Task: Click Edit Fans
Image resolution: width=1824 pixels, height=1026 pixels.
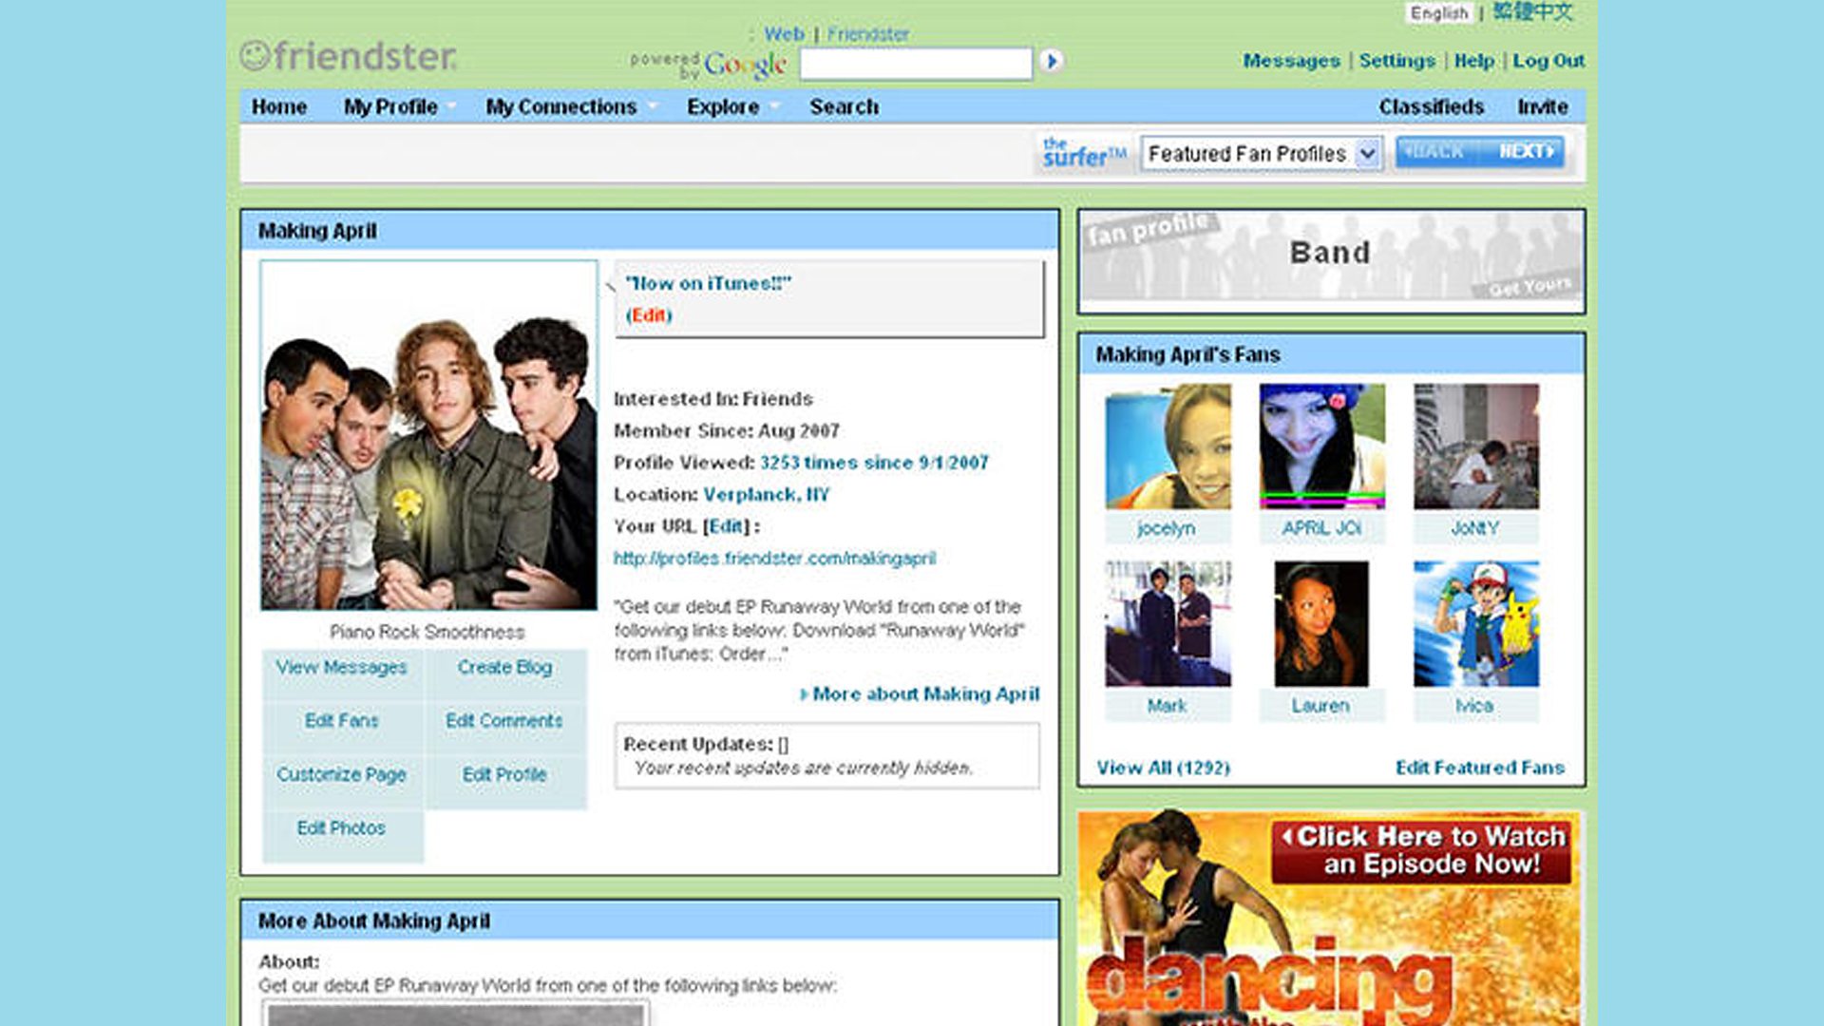Action: click(x=341, y=721)
